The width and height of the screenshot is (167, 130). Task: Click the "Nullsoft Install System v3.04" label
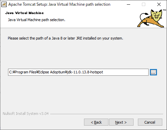point(26,114)
